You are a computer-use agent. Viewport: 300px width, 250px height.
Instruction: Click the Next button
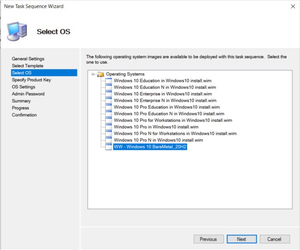[242, 239]
